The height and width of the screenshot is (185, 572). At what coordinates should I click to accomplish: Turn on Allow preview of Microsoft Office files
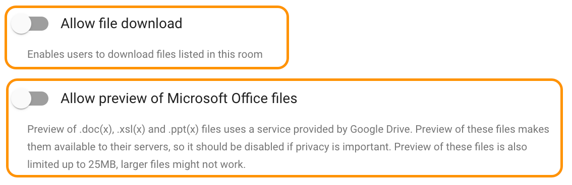point(30,99)
